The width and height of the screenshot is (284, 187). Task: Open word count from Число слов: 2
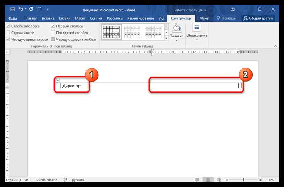coord(47,180)
